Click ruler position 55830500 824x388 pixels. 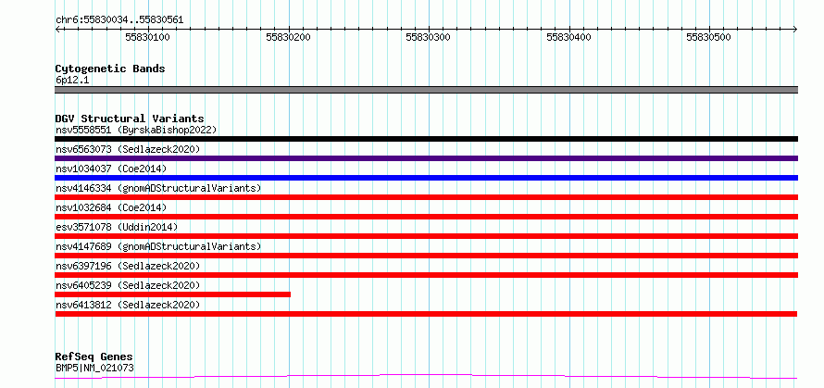click(x=709, y=37)
